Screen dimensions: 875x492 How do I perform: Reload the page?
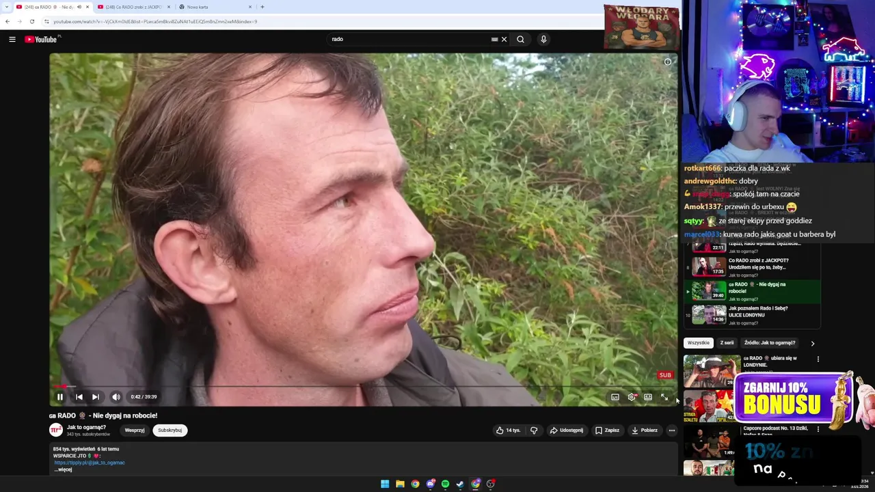pyautogui.click(x=31, y=21)
